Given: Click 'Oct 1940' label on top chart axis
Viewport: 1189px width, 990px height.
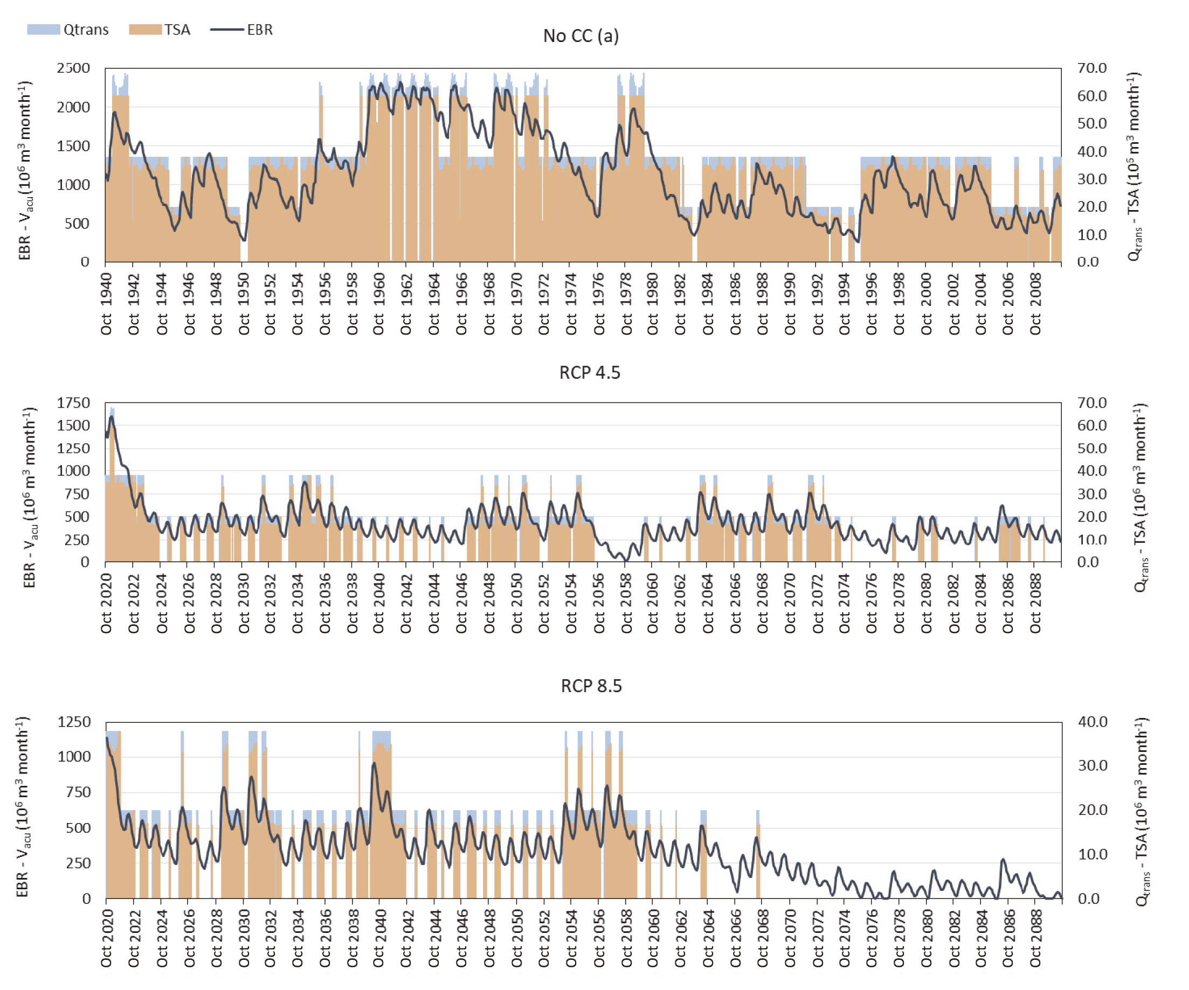Looking at the screenshot, I should pyautogui.click(x=106, y=304).
